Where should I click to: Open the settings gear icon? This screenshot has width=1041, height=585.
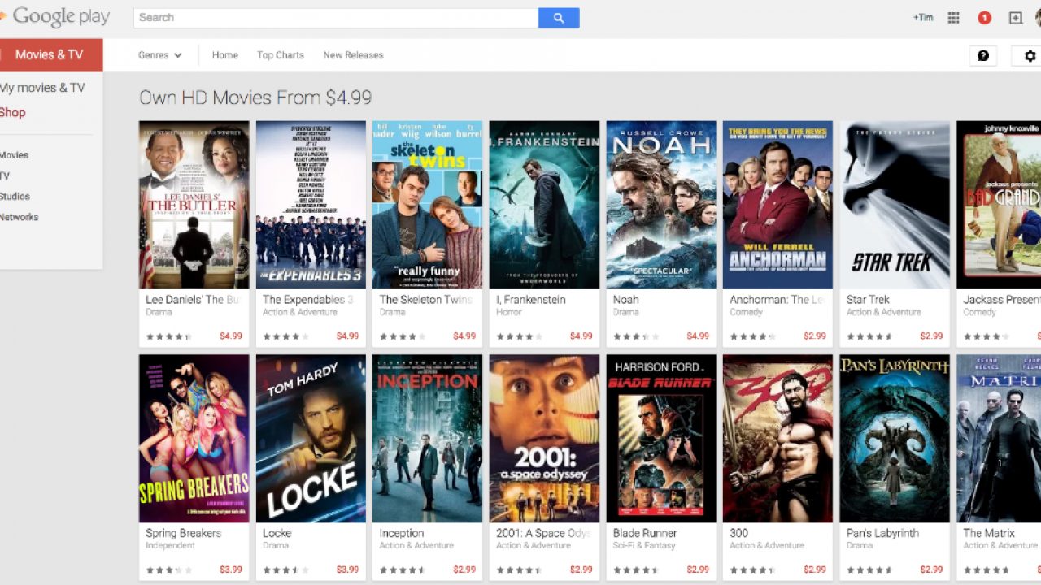1029,55
